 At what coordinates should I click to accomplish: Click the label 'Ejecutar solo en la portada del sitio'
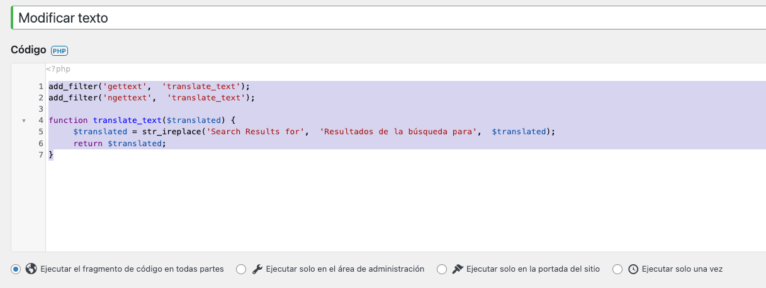(533, 269)
